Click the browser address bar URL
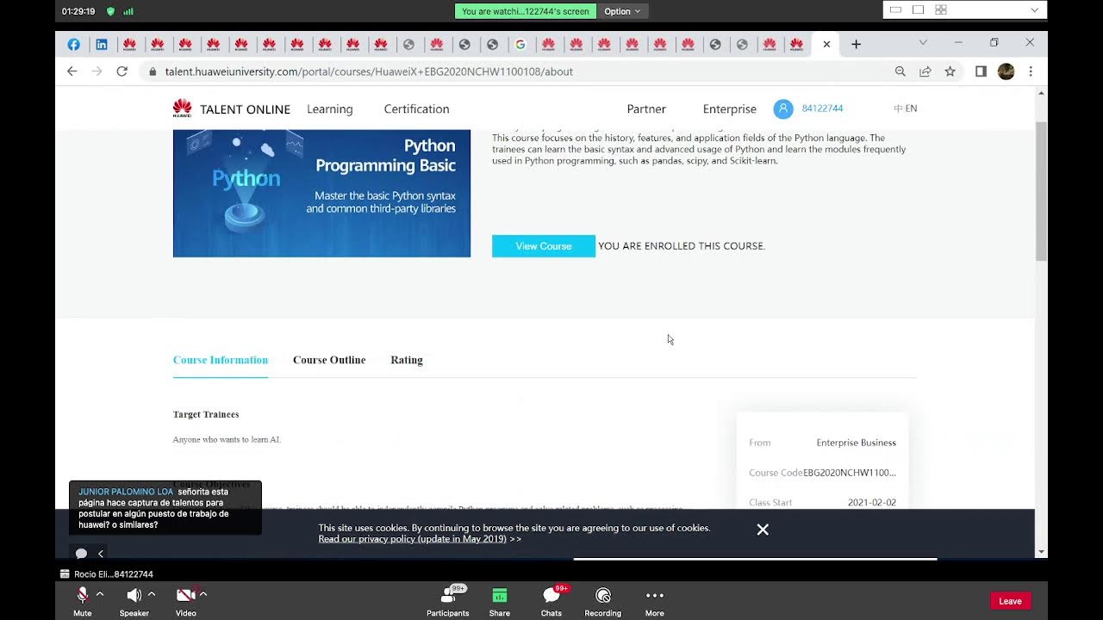1103x620 pixels. (369, 71)
